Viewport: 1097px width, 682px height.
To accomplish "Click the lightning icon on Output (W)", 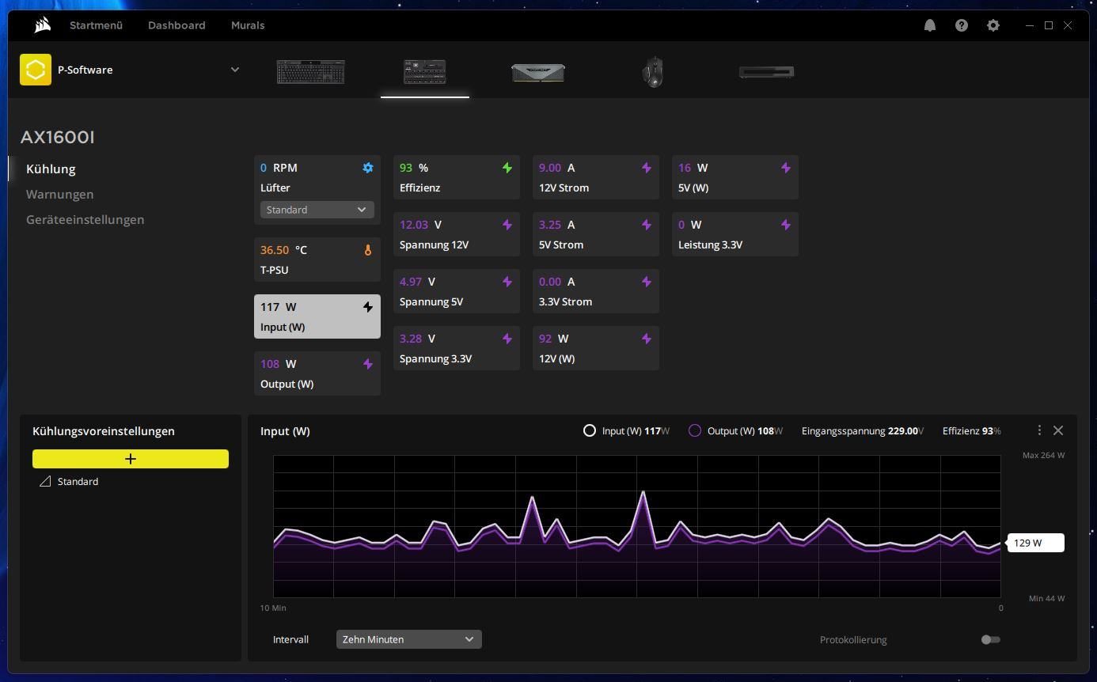I will pos(368,364).
